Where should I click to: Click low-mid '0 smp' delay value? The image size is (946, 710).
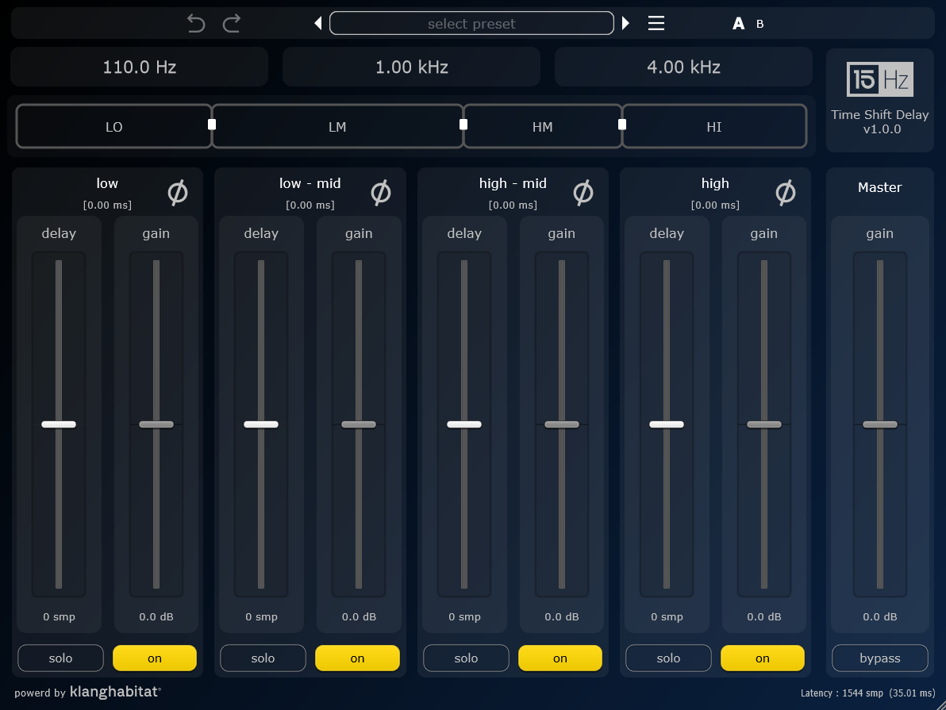pos(261,616)
